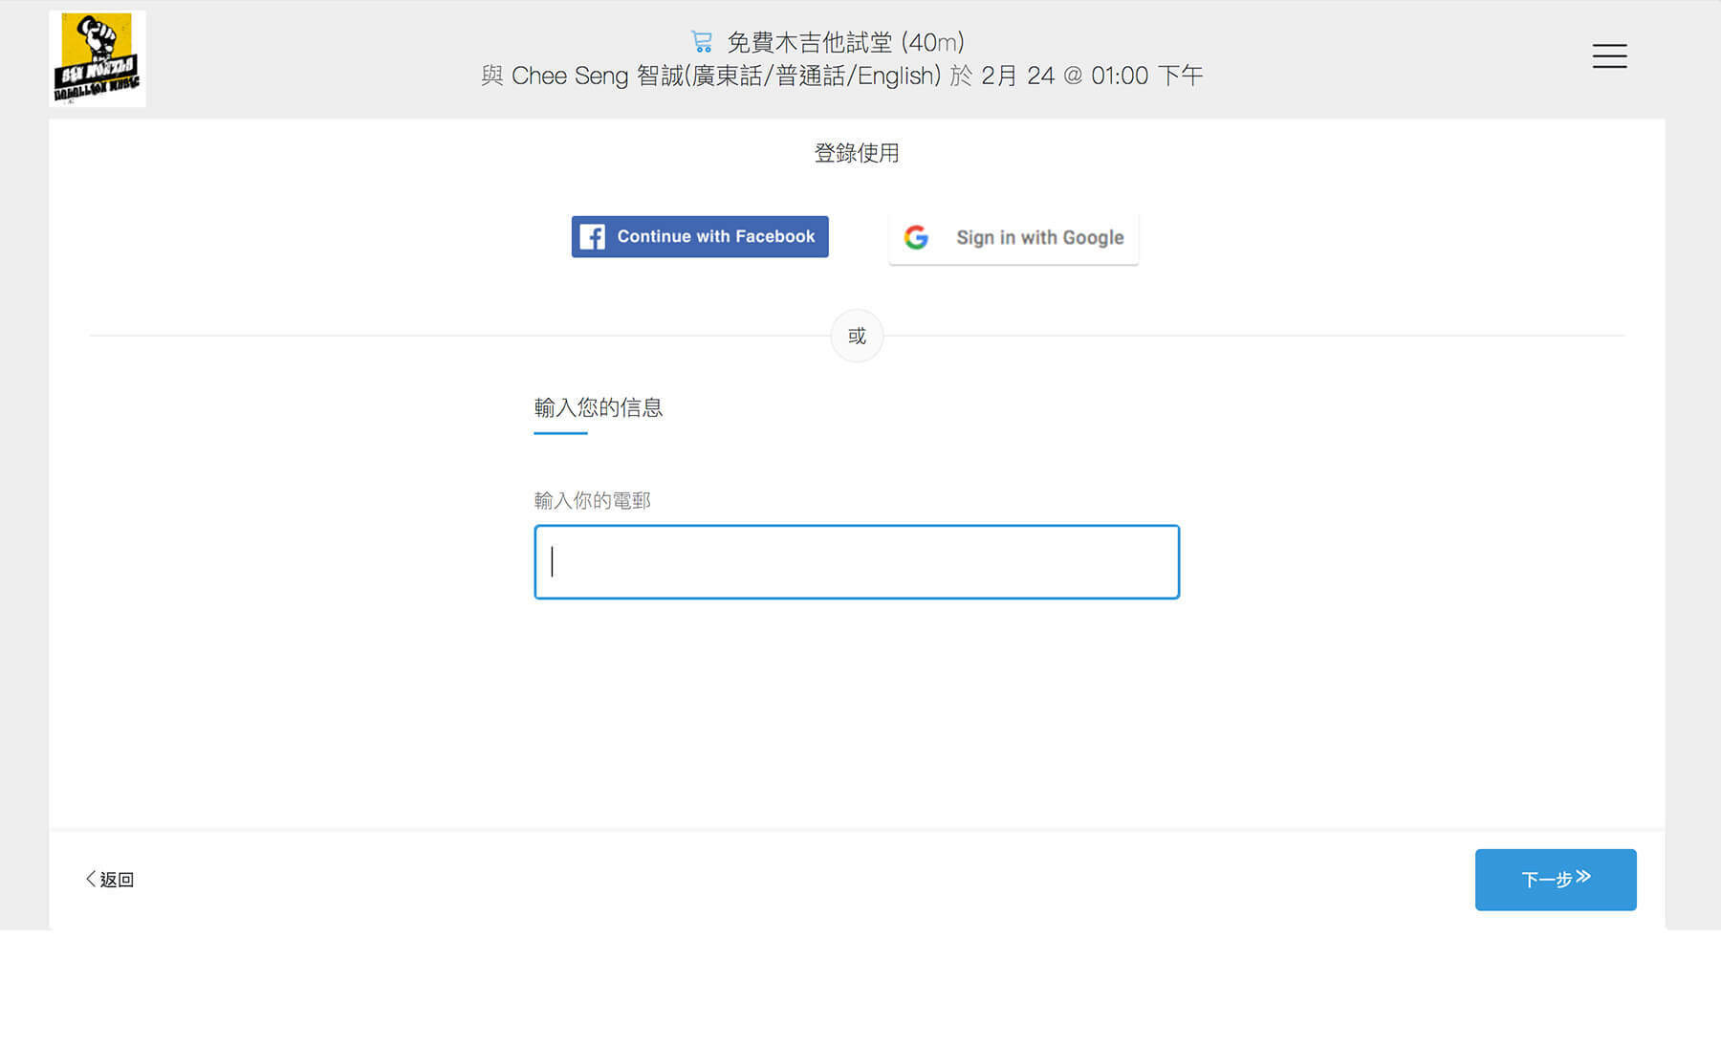This screenshot has width=1721, height=1047.
Task: Click the Rebellion Music logo
Action: [x=98, y=58]
